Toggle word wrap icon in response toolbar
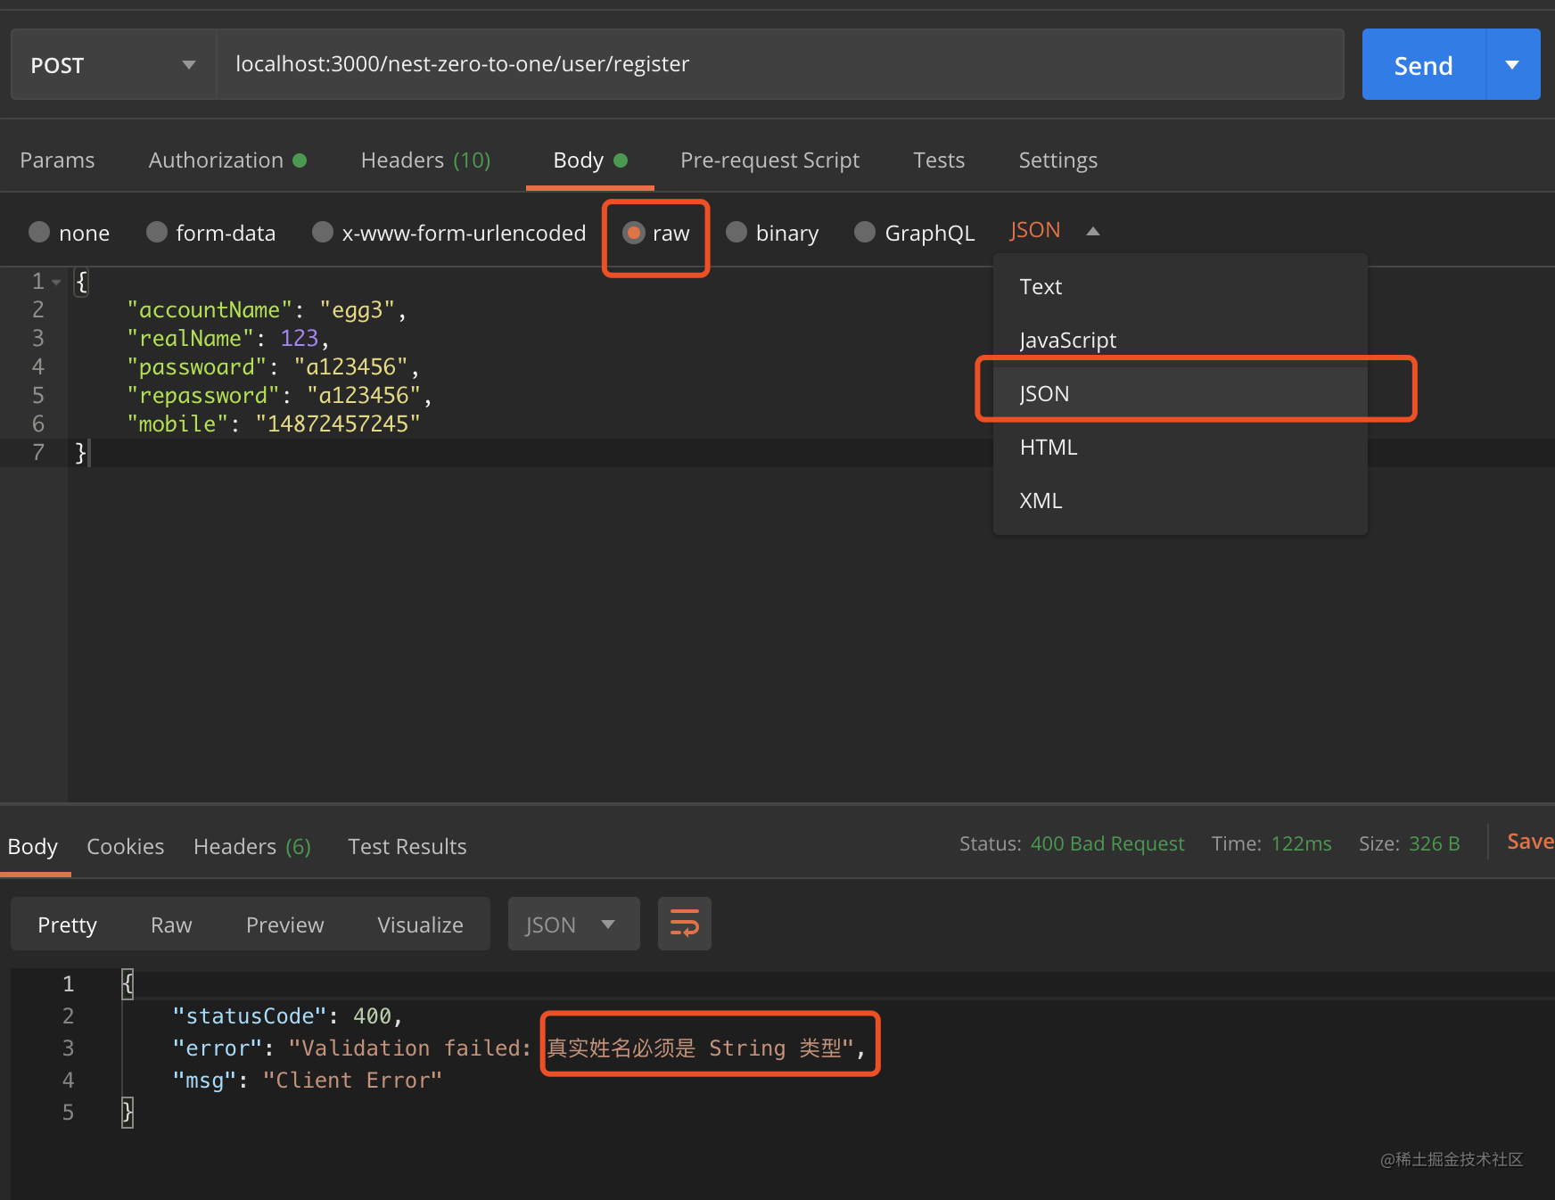The height and width of the screenshot is (1200, 1555). (684, 924)
